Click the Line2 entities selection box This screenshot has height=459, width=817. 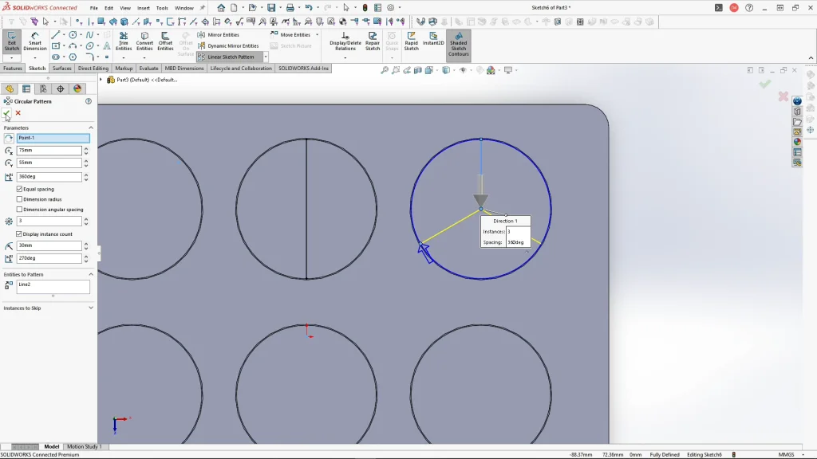[x=53, y=286]
